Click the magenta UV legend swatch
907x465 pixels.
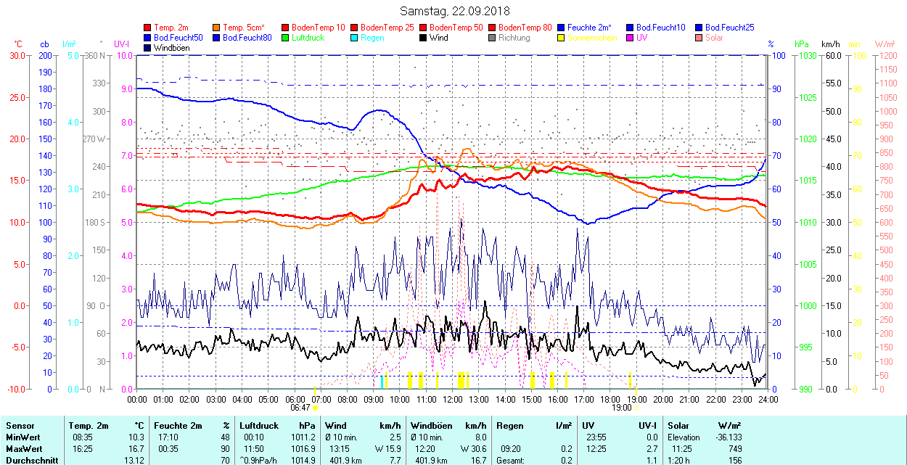click(x=631, y=38)
